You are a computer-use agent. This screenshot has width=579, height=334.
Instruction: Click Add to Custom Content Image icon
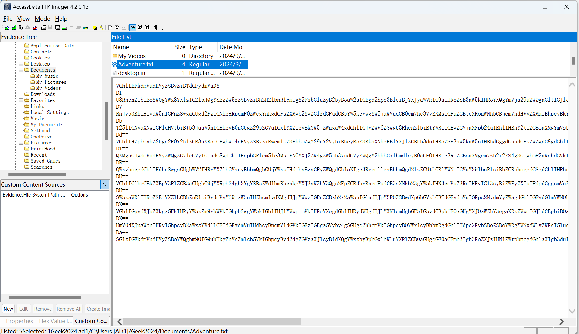(x=64, y=28)
